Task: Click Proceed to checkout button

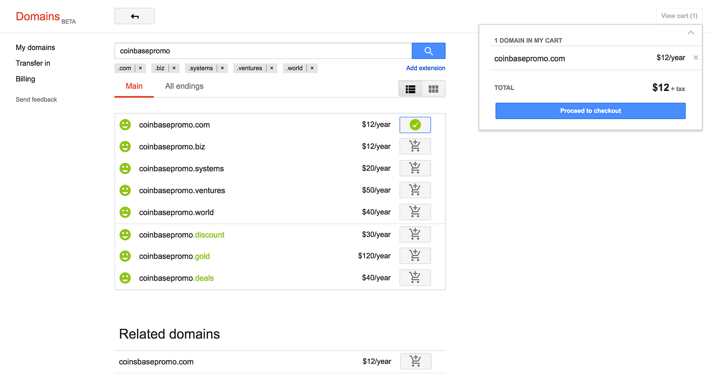Action: (x=591, y=111)
